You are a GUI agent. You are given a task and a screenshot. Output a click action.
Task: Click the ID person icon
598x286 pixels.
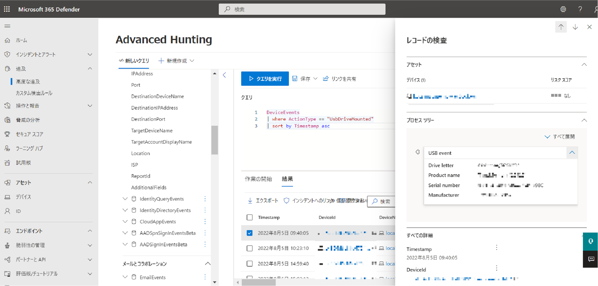coord(7,211)
